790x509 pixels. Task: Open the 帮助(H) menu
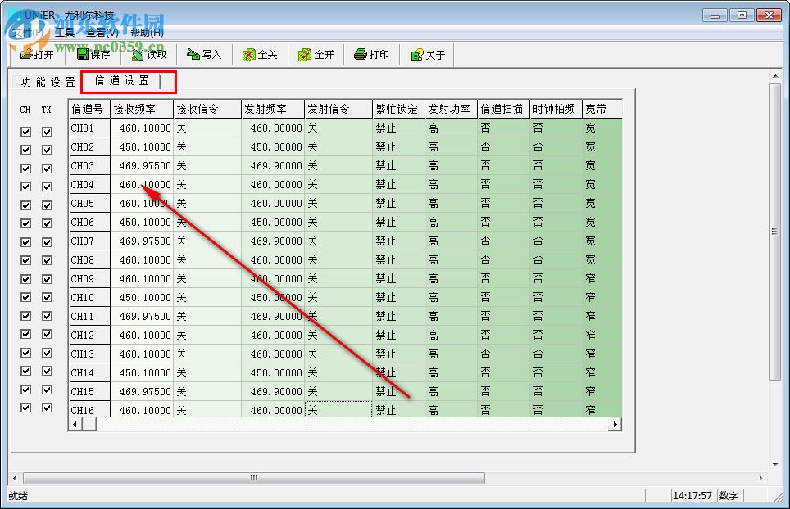click(x=148, y=33)
